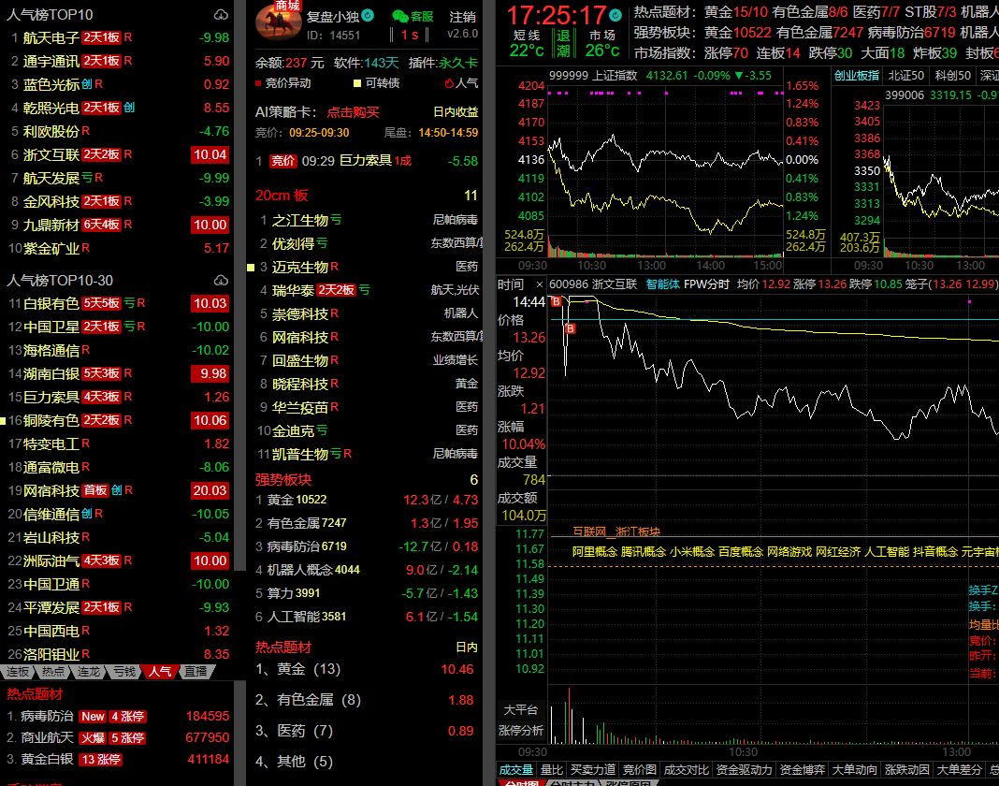Close the 时间 panel with the X icon
999x786 pixels.
click(540, 285)
